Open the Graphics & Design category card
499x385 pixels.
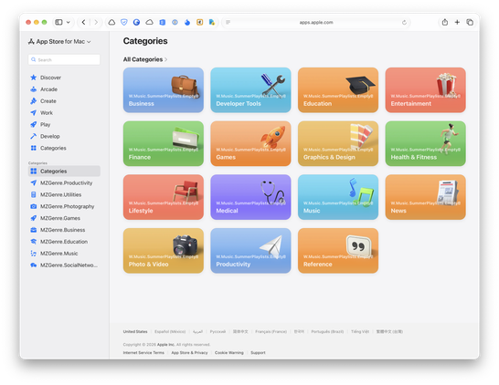coord(338,143)
